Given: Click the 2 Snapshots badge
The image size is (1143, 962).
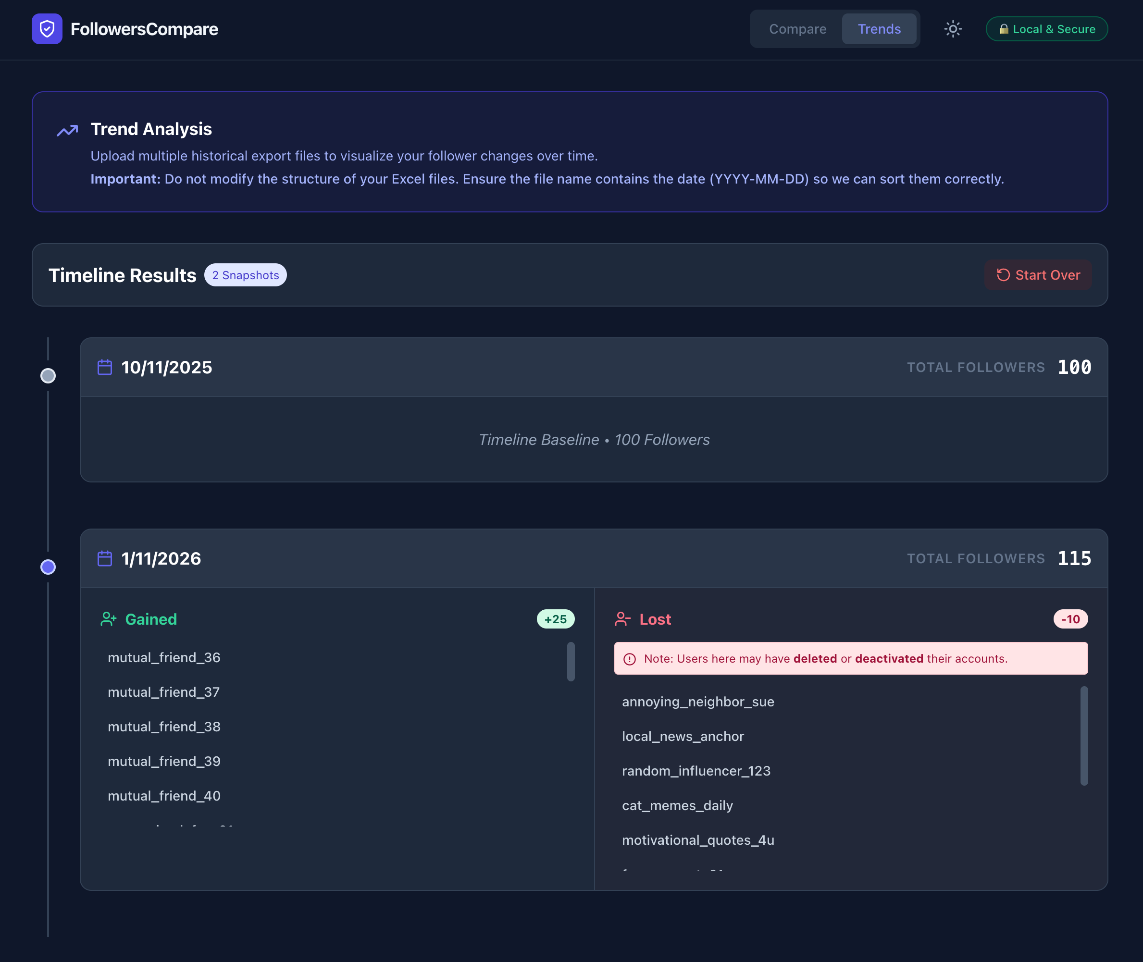Looking at the screenshot, I should (x=245, y=275).
